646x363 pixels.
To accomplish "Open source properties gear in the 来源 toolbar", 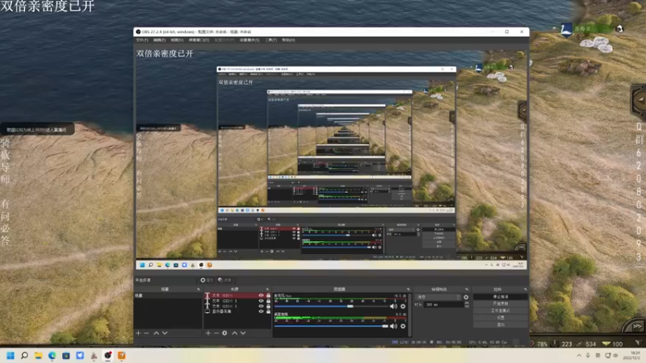I will pos(224,333).
